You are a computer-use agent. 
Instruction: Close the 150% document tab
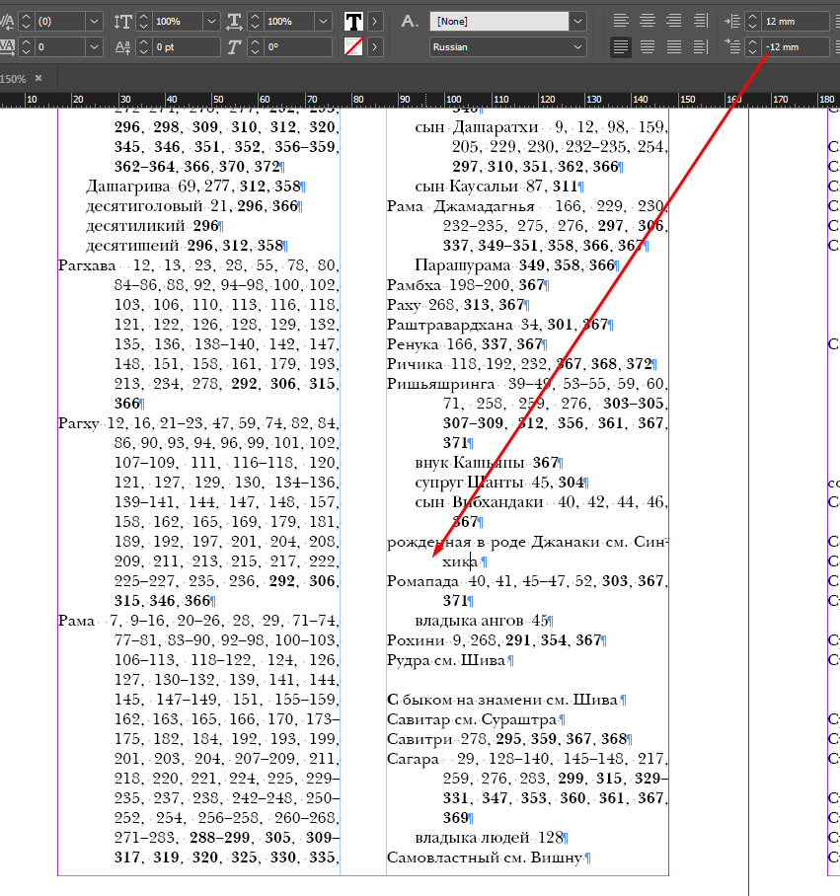point(38,79)
